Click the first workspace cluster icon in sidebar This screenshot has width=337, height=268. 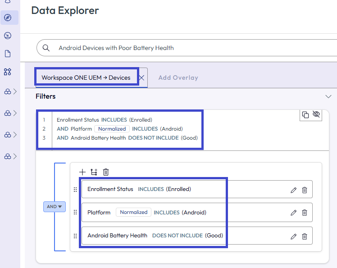click(x=8, y=92)
